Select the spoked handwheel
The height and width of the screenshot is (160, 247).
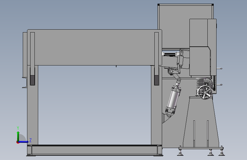205,92
